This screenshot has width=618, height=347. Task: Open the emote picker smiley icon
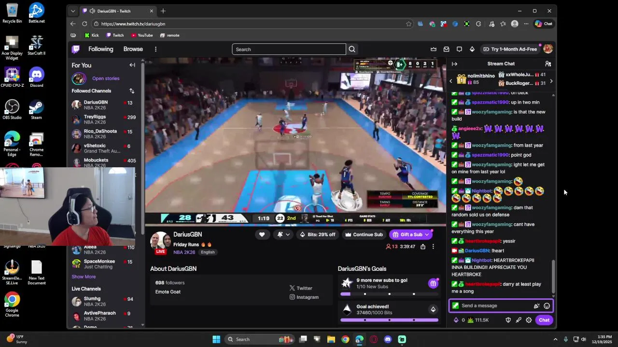[x=547, y=306]
